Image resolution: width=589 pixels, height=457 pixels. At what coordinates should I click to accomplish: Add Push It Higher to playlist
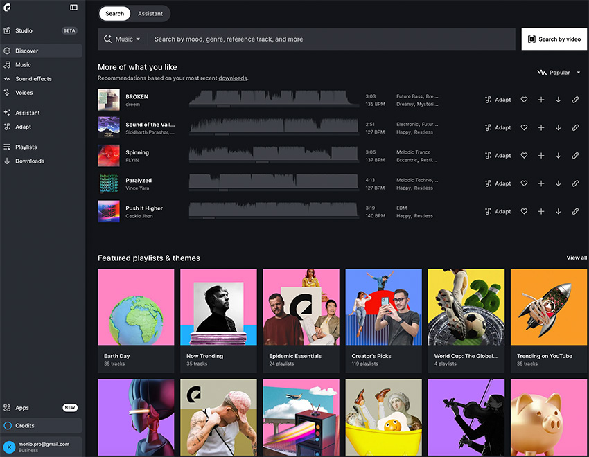[x=541, y=211]
